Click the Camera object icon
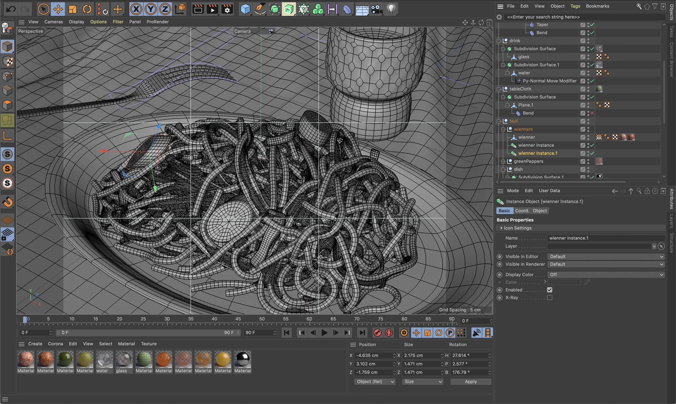This screenshot has height=404, width=676. pos(377,9)
